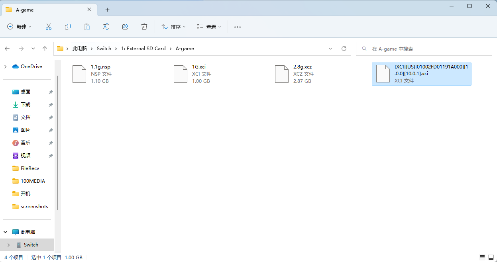Open the more options ellipsis menu
Image resolution: width=497 pixels, height=262 pixels.
click(x=238, y=27)
